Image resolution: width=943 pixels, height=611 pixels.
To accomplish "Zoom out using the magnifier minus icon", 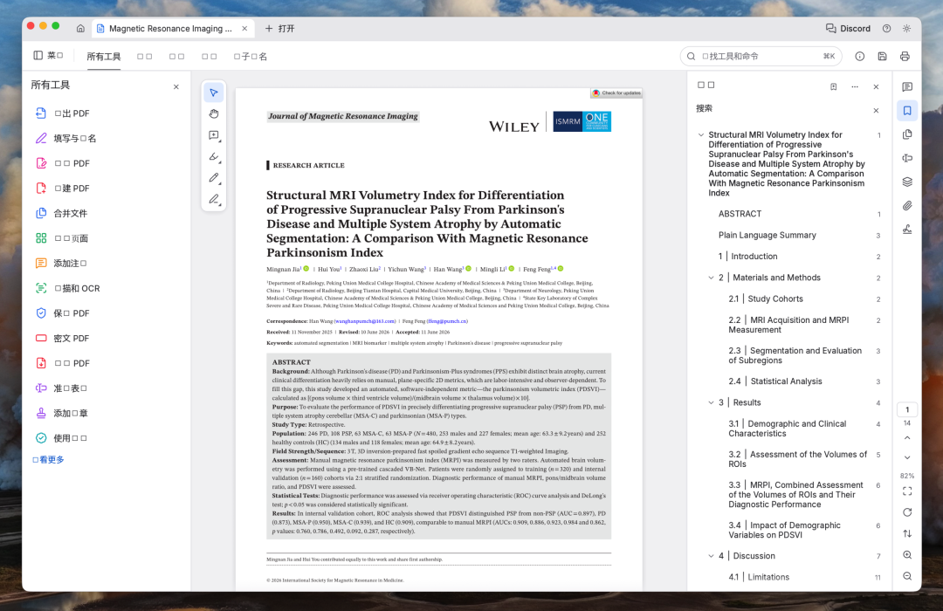I will pos(907,576).
